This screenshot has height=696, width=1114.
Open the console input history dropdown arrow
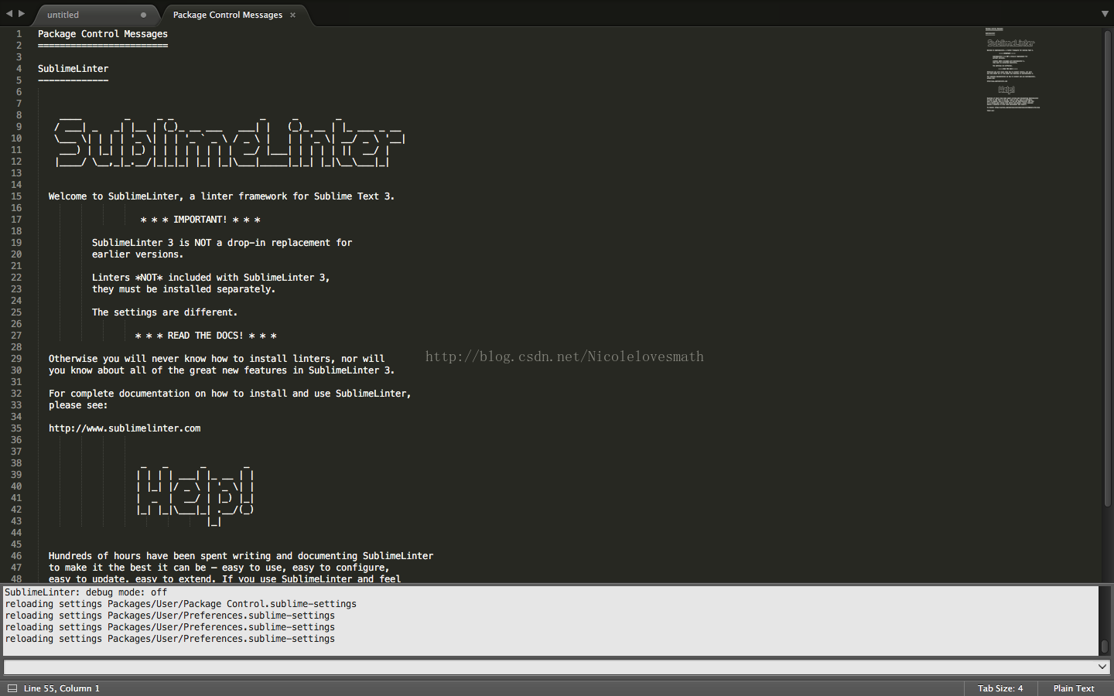(x=1103, y=667)
